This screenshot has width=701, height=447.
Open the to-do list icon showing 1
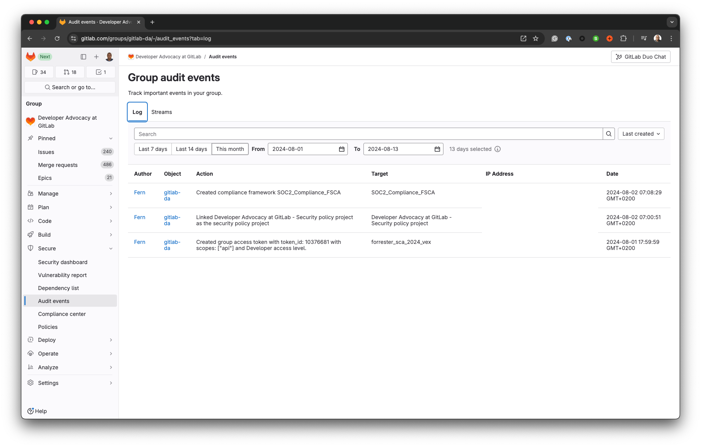[x=100, y=72]
